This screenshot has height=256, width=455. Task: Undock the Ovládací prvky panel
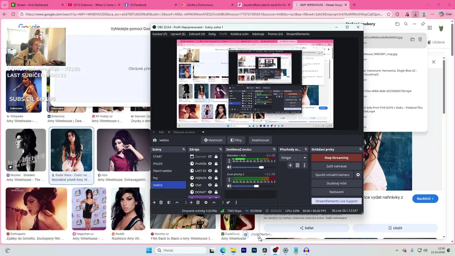tap(360, 149)
